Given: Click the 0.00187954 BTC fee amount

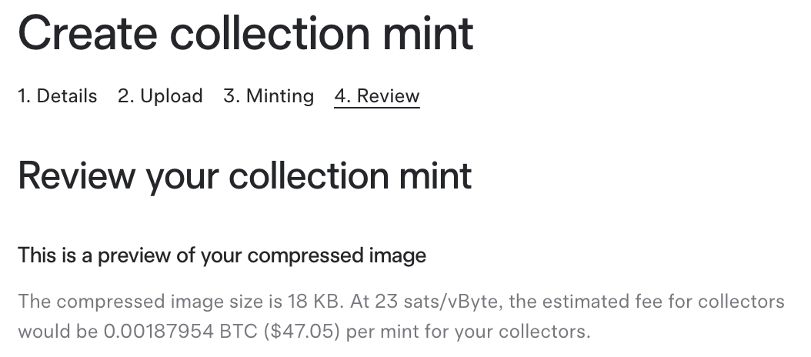Looking at the screenshot, I should (181, 331).
